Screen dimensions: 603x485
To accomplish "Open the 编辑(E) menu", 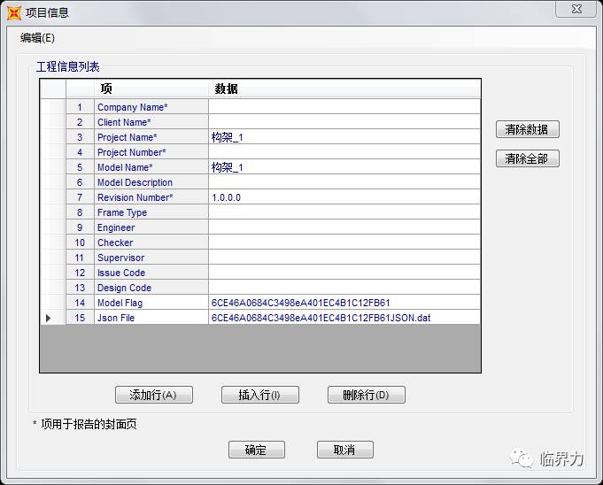I will coord(37,38).
